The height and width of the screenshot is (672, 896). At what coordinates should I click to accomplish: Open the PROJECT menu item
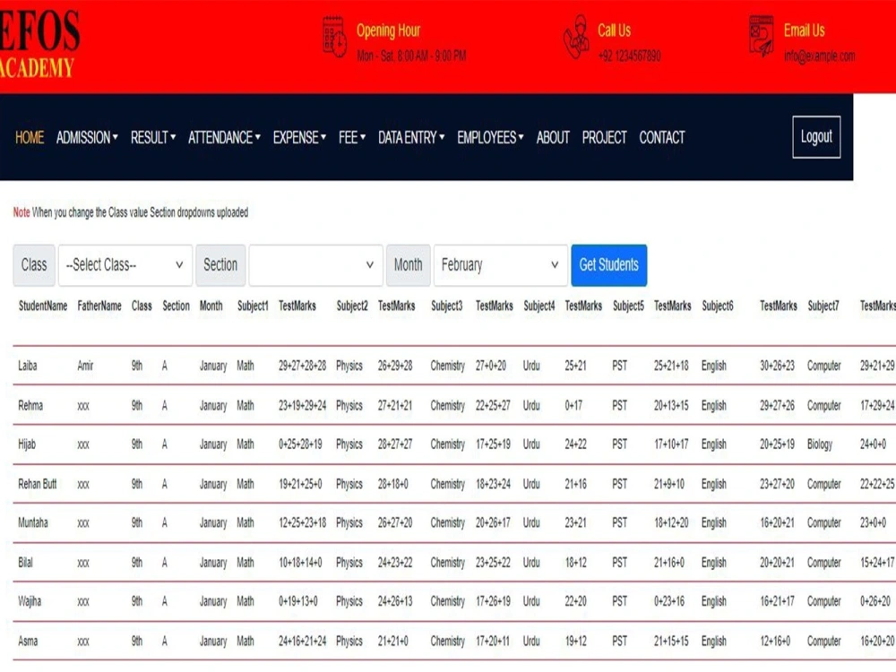pos(604,138)
